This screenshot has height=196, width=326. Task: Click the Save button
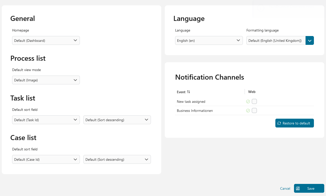(309, 188)
